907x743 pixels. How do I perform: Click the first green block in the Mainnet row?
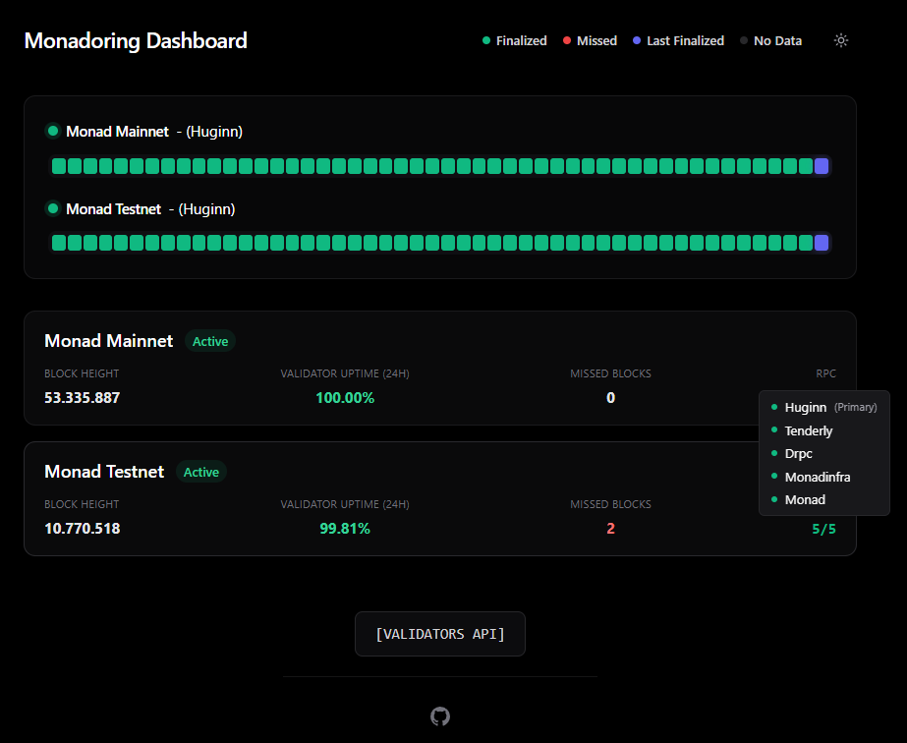[x=59, y=167]
